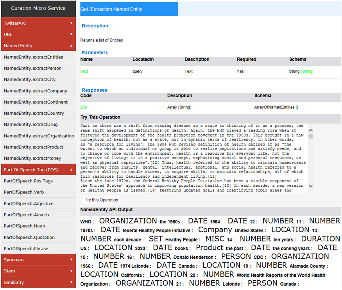
Task: Select NamedEntity.extractEntities operation
Action: click(x=33, y=57)
